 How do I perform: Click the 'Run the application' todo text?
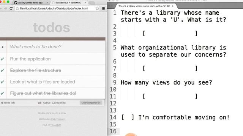(30, 59)
